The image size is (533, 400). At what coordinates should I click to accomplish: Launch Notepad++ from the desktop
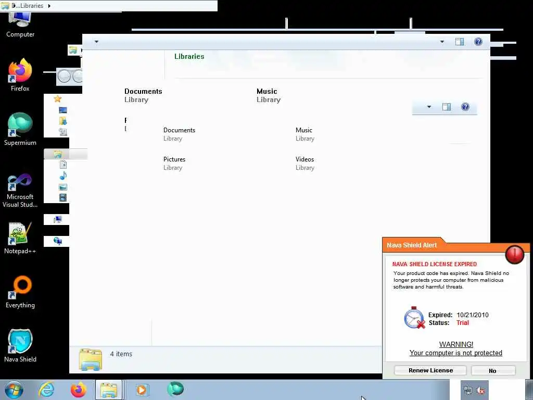pyautogui.click(x=20, y=238)
